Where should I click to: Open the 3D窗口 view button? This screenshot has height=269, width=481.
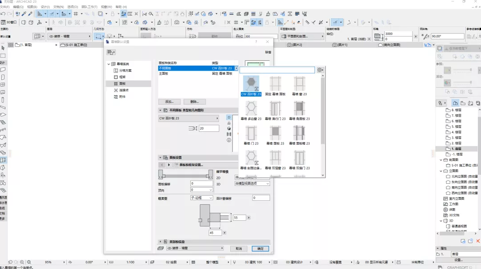[x=9, y=22]
